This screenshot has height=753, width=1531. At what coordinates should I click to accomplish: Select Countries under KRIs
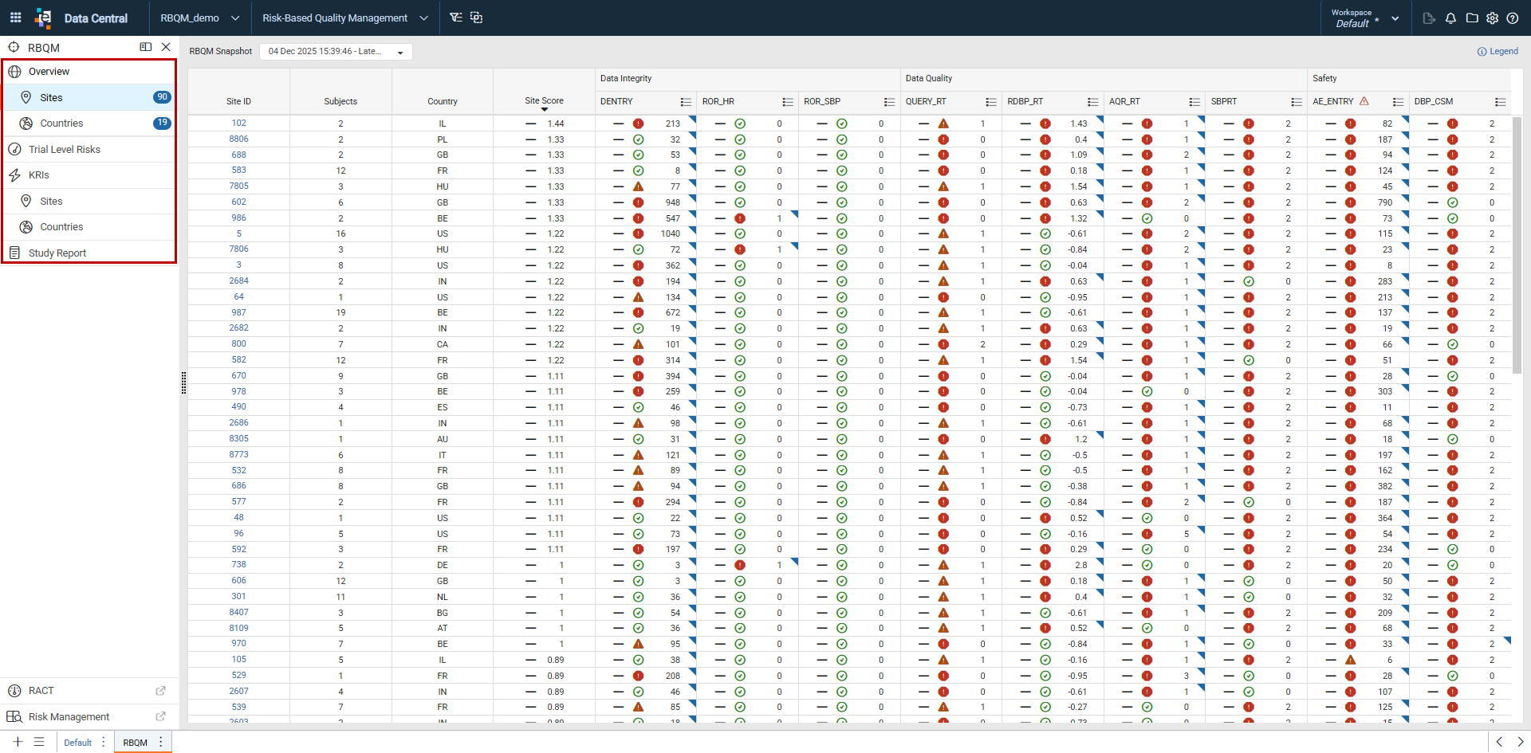[89, 227]
